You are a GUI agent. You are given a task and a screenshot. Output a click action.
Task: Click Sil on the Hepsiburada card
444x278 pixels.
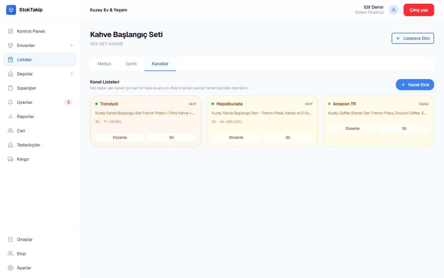(x=288, y=137)
